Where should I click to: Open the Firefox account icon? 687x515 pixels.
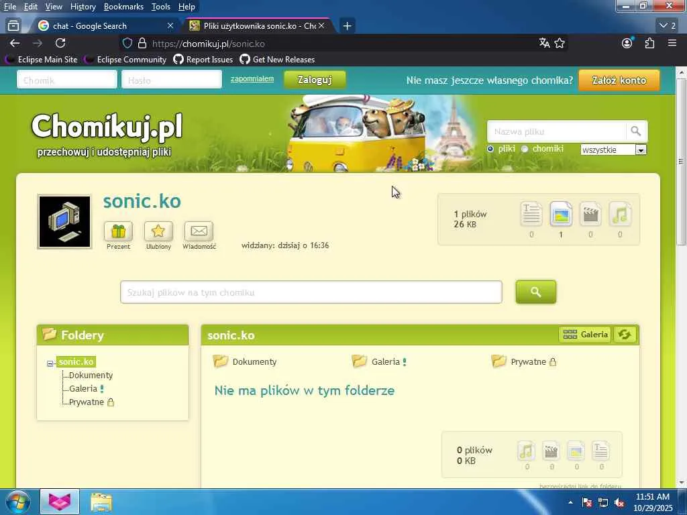point(627,44)
